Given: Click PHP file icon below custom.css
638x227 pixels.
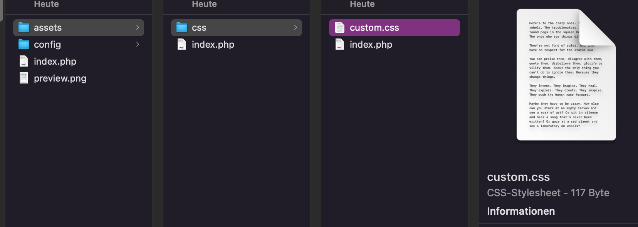Looking at the screenshot, I should 340,45.
